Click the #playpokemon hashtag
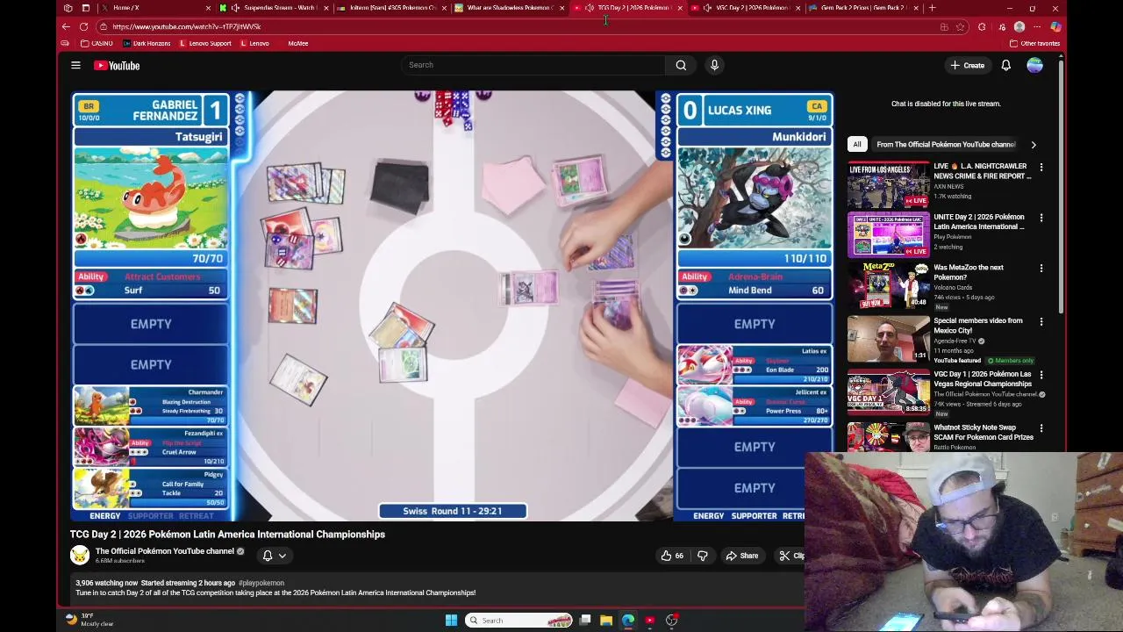 (x=261, y=583)
